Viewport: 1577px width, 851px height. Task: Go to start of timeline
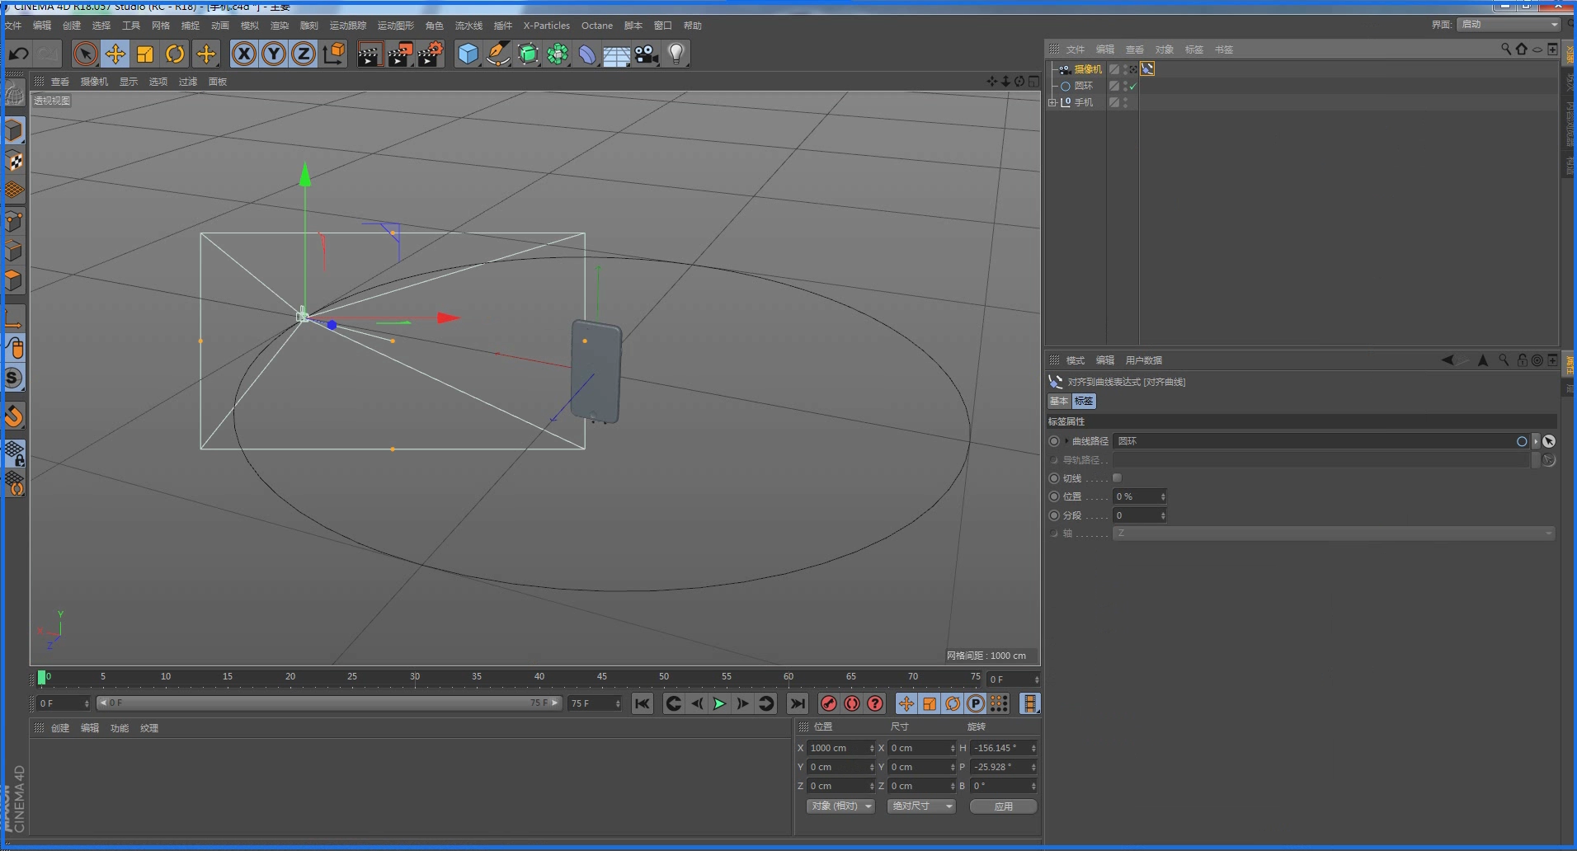click(x=643, y=703)
